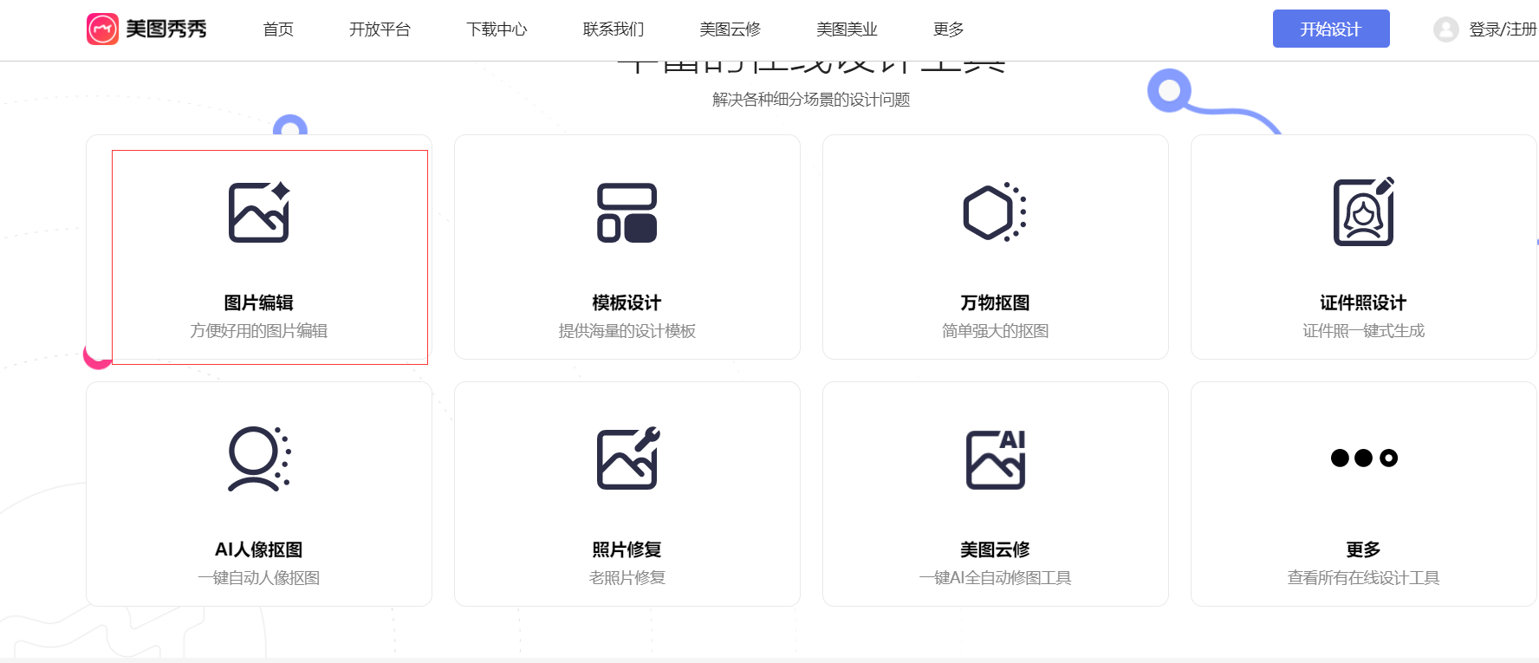Click the 更多 card title
The height and width of the screenshot is (663, 1539).
click(x=1364, y=549)
